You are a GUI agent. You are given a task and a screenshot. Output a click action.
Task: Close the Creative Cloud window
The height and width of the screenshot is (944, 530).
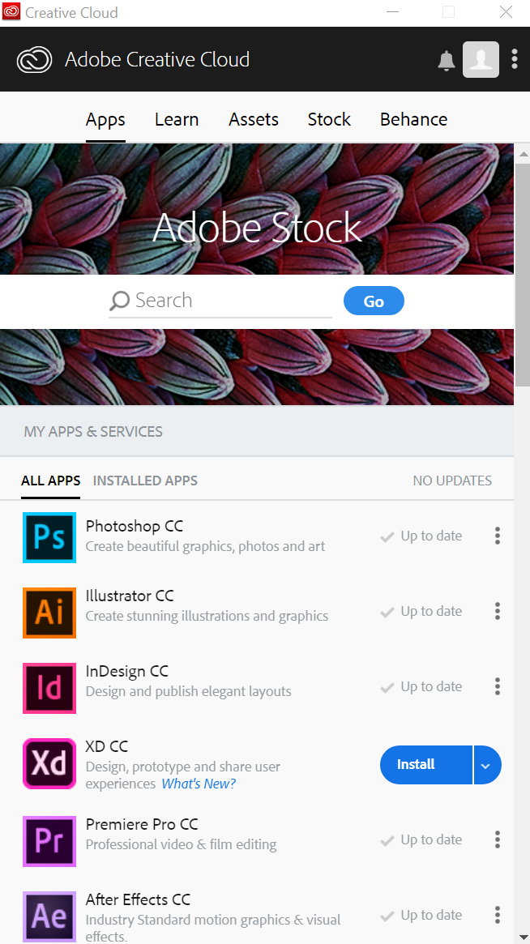[506, 12]
